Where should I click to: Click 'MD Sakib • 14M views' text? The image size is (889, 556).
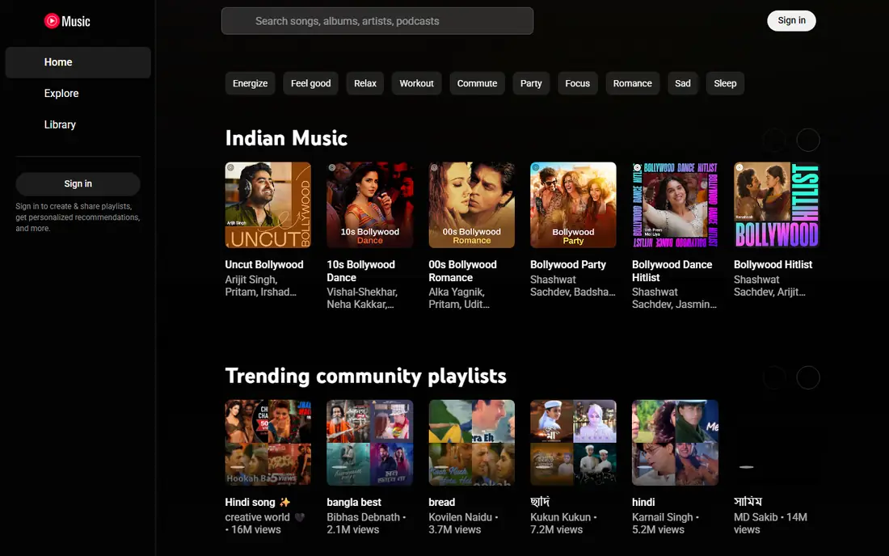tap(770, 523)
